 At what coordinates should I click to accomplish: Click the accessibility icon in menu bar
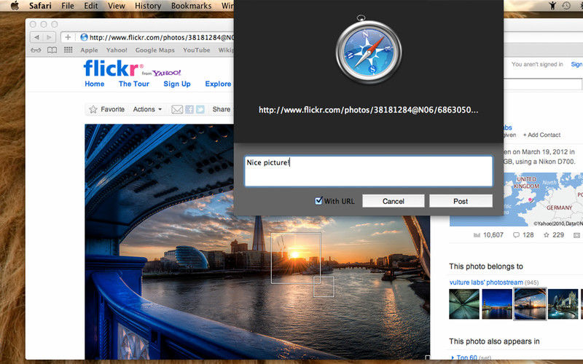(552, 6)
